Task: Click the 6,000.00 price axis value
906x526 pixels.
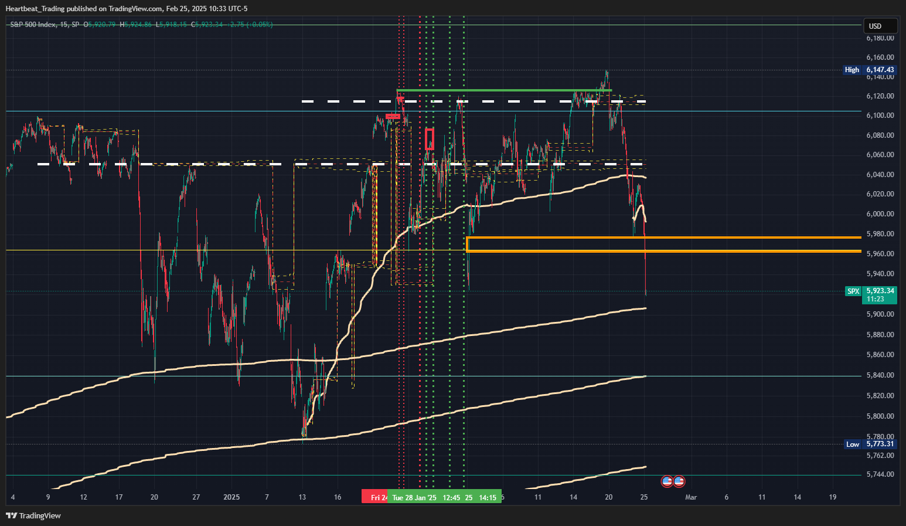Action: [x=880, y=214]
